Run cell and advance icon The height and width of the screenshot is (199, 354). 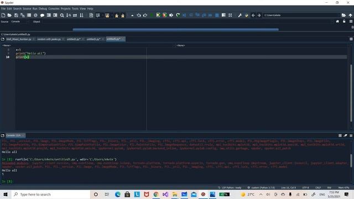pyautogui.click(x=165, y=15)
